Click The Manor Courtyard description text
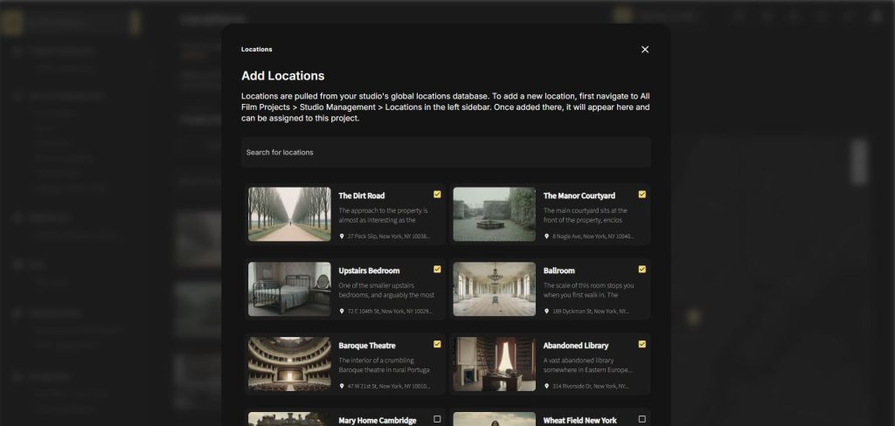 coord(585,215)
